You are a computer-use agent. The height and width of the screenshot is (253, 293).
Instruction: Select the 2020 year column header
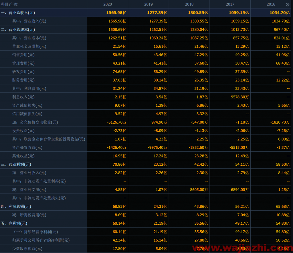tap(108, 4)
